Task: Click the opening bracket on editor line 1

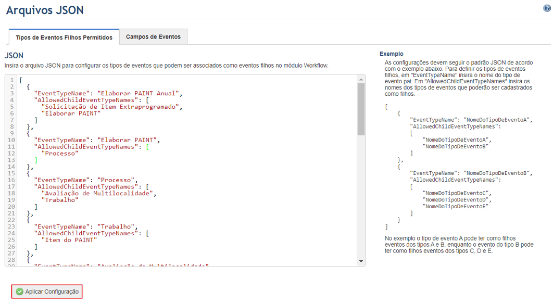Action: click(x=21, y=80)
